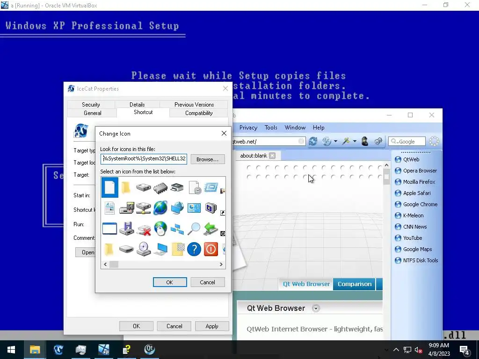Select the monitor with globe network icon

click(177, 208)
